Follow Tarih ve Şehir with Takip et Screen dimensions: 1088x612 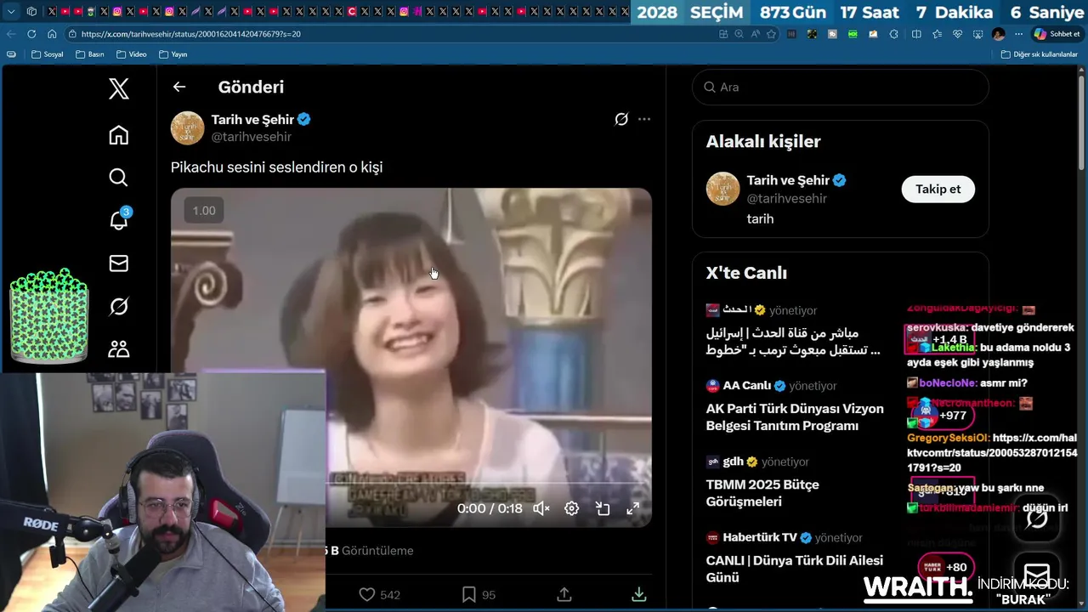938,189
